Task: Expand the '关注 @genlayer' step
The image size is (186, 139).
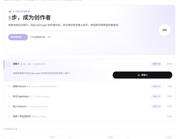Action: coord(90,96)
